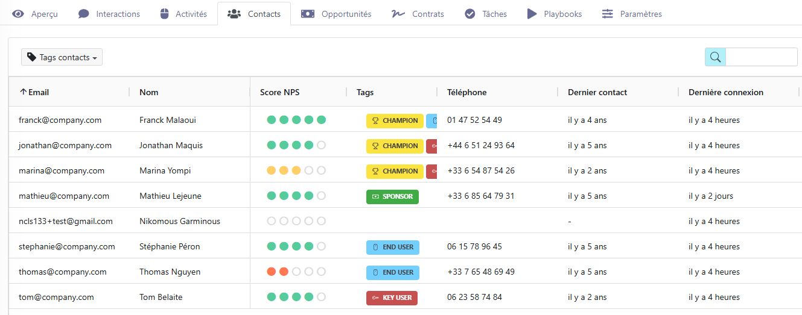Focus the contacts search text field
802x315 pixels.
click(760, 57)
